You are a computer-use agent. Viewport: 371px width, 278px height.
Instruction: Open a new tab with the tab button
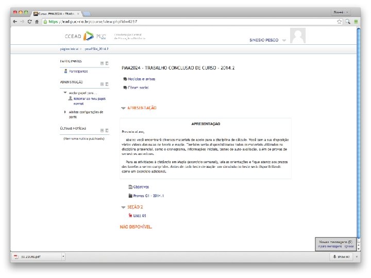pyautogui.click(x=87, y=14)
